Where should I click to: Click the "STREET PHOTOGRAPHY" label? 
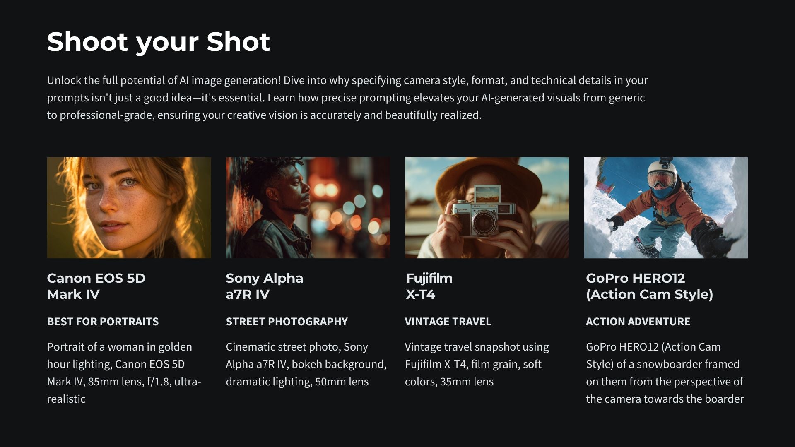coord(287,322)
